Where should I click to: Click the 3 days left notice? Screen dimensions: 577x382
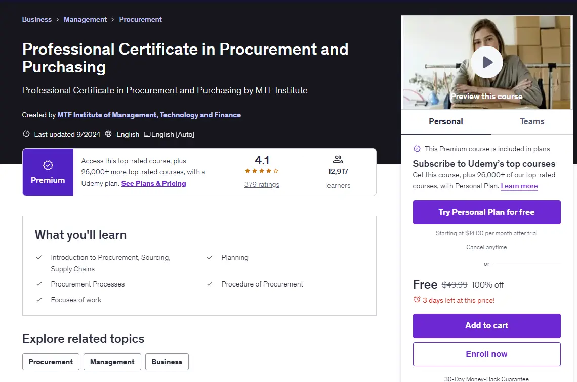[459, 300]
